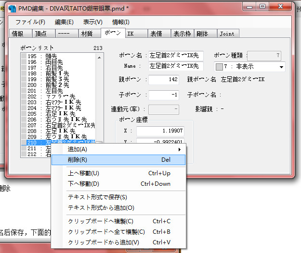Select bone 195 : 頭先
301x253 pixels.
[59, 56]
